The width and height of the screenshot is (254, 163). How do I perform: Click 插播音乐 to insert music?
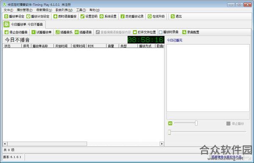pyautogui.click(x=64, y=32)
